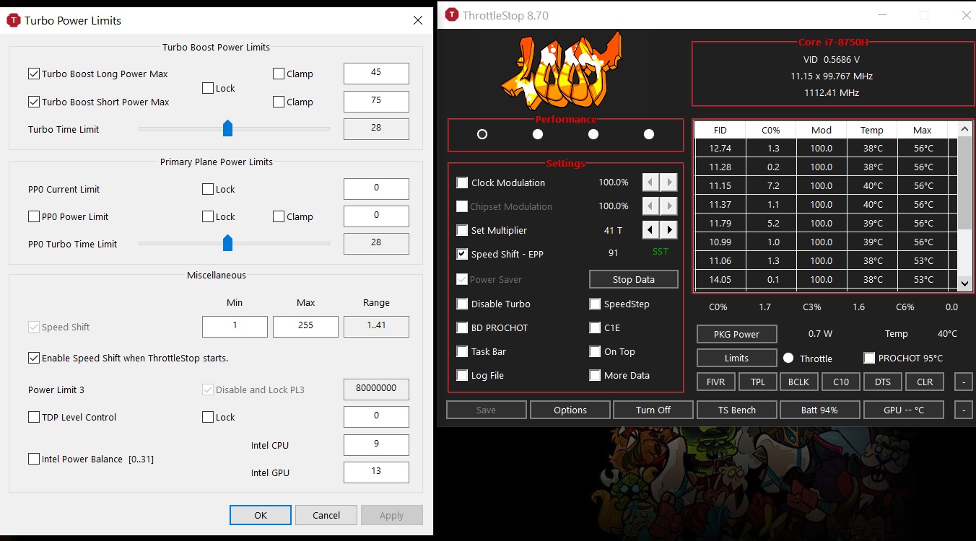This screenshot has height=541, width=976.
Task: Enable the Clock Modulation checkbox
Action: (462, 182)
